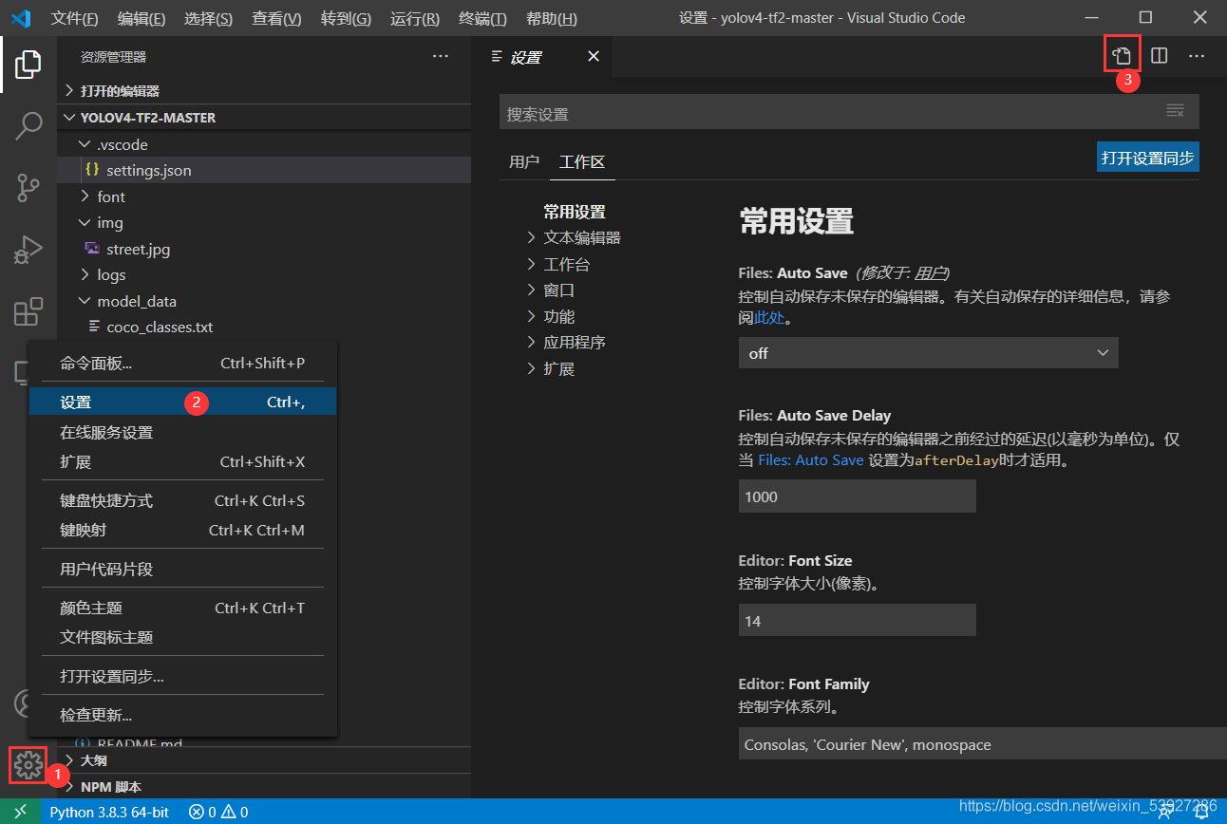Open the Extensions view icon
The image size is (1227, 824).
pyautogui.click(x=28, y=311)
